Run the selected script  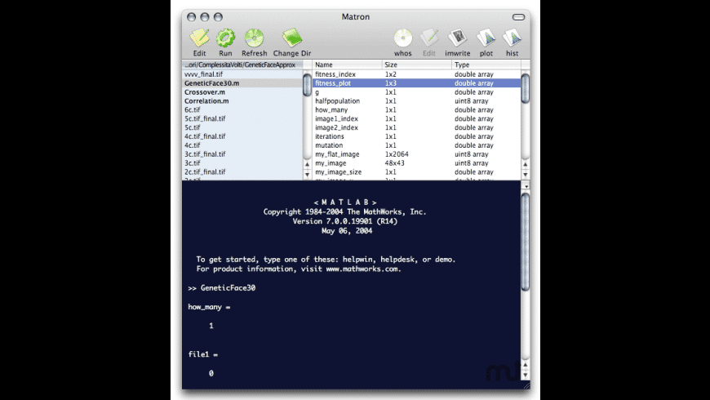225,42
